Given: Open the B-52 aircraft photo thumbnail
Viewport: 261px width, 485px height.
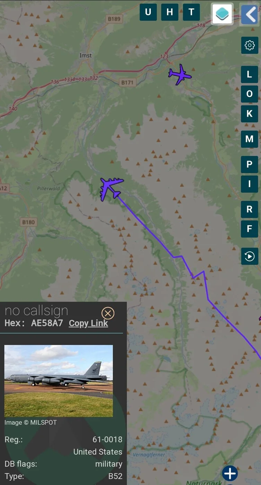Looking at the screenshot, I should (59, 381).
